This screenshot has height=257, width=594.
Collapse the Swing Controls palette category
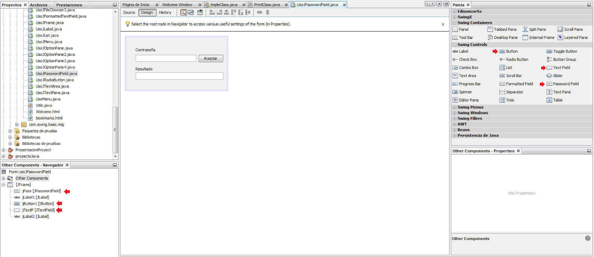tap(454, 45)
